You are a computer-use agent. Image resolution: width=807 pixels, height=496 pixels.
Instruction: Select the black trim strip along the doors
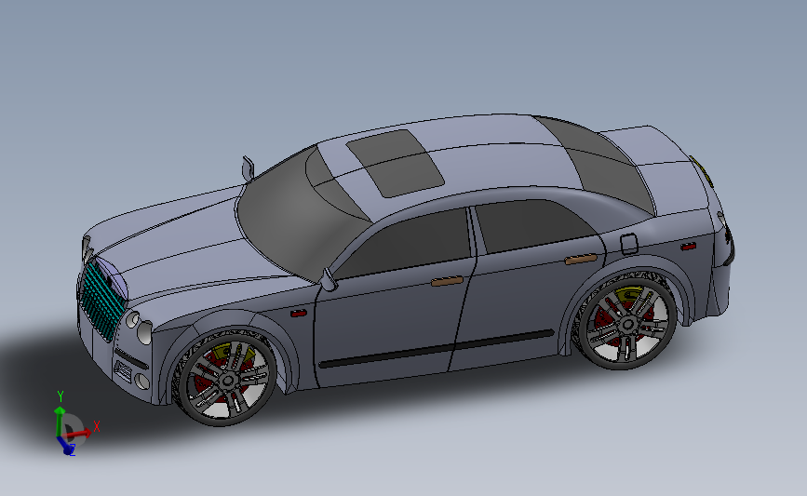[x=437, y=349]
